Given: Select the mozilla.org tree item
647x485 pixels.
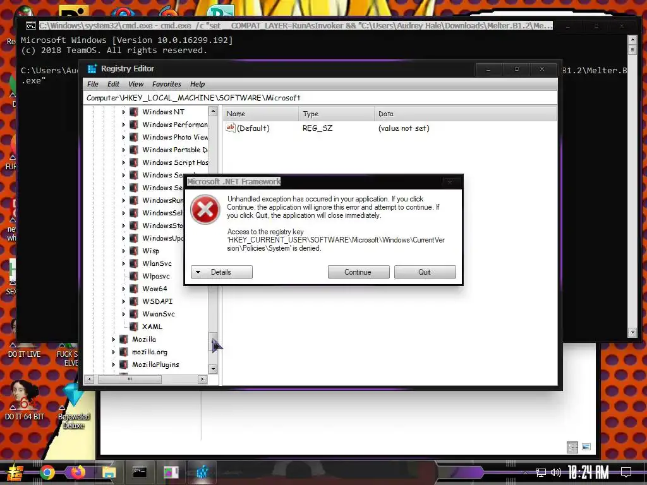Looking at the screenshot, I should [149, 352].
